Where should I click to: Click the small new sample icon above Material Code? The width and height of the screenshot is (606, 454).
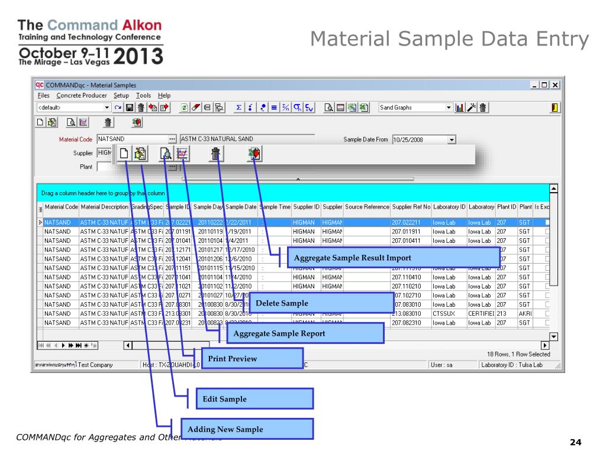point(40,122)
